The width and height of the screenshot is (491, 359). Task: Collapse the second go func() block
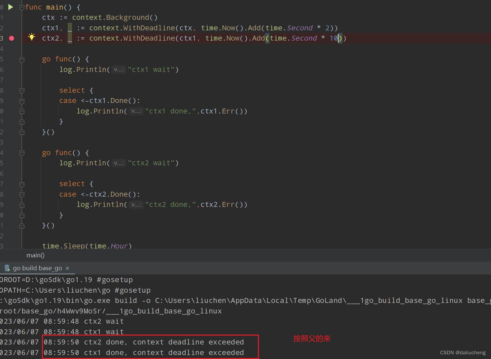22,153
